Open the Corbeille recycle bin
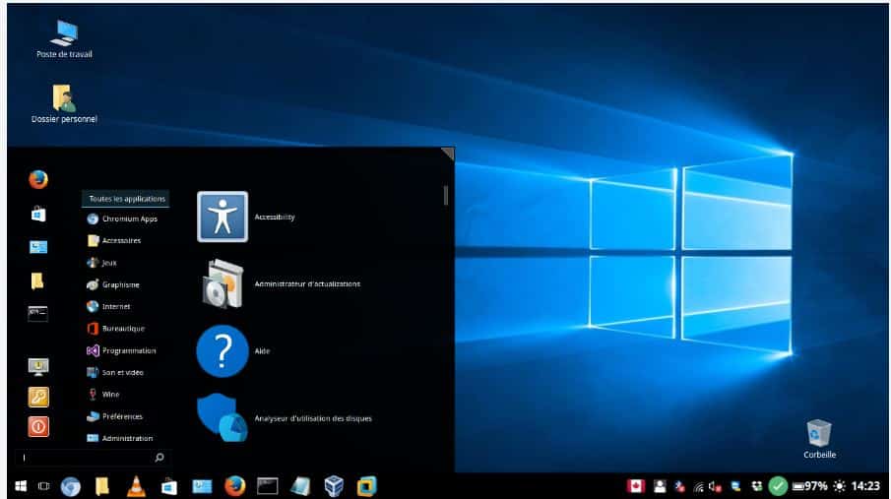Viewport: 891px width, 499px height. (x=819, y=439)
